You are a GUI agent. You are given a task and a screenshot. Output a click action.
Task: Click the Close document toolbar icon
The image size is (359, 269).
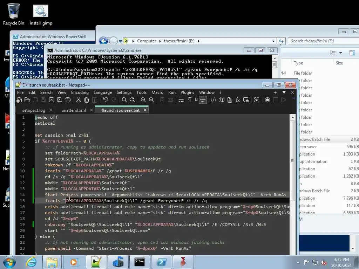pyautogui.click(x=52, y=100)
